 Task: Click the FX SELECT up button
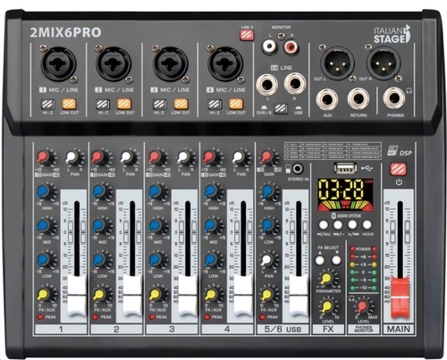point(320,260)
